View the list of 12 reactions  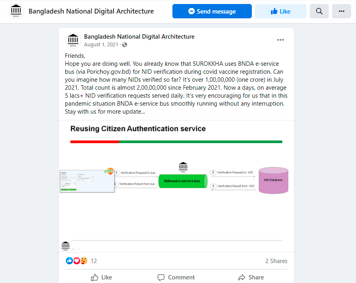[x=94, y=261]
